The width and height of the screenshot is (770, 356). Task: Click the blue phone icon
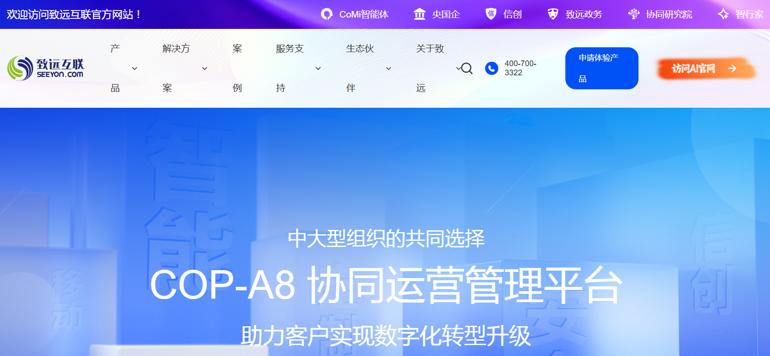point(492,68)
